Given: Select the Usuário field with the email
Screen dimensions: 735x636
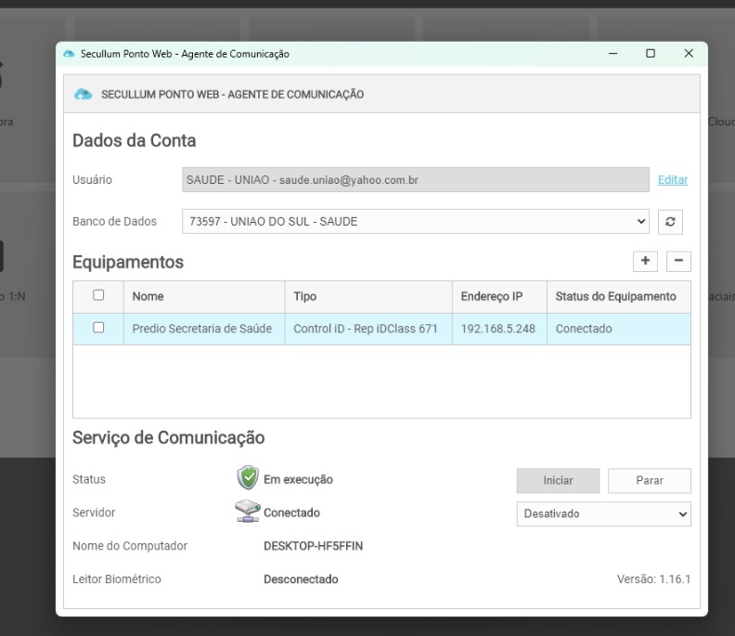Looking at the screenshot, I should pyautogui.click(x=415, y=180).
